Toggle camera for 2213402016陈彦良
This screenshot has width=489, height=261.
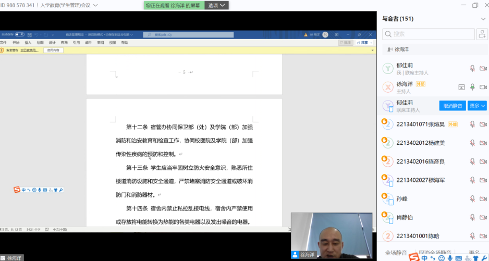(x=483, y=161)
